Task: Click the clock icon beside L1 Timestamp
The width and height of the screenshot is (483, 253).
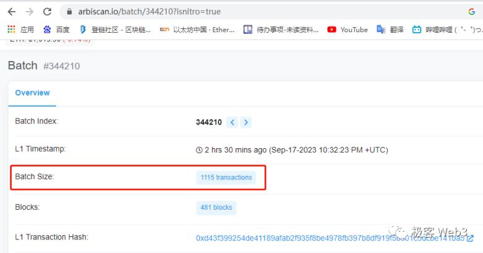Action: coord(199,150)
